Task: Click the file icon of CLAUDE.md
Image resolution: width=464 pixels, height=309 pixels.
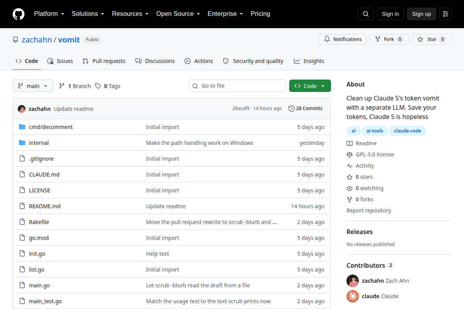Action: [x=22, y=175]
